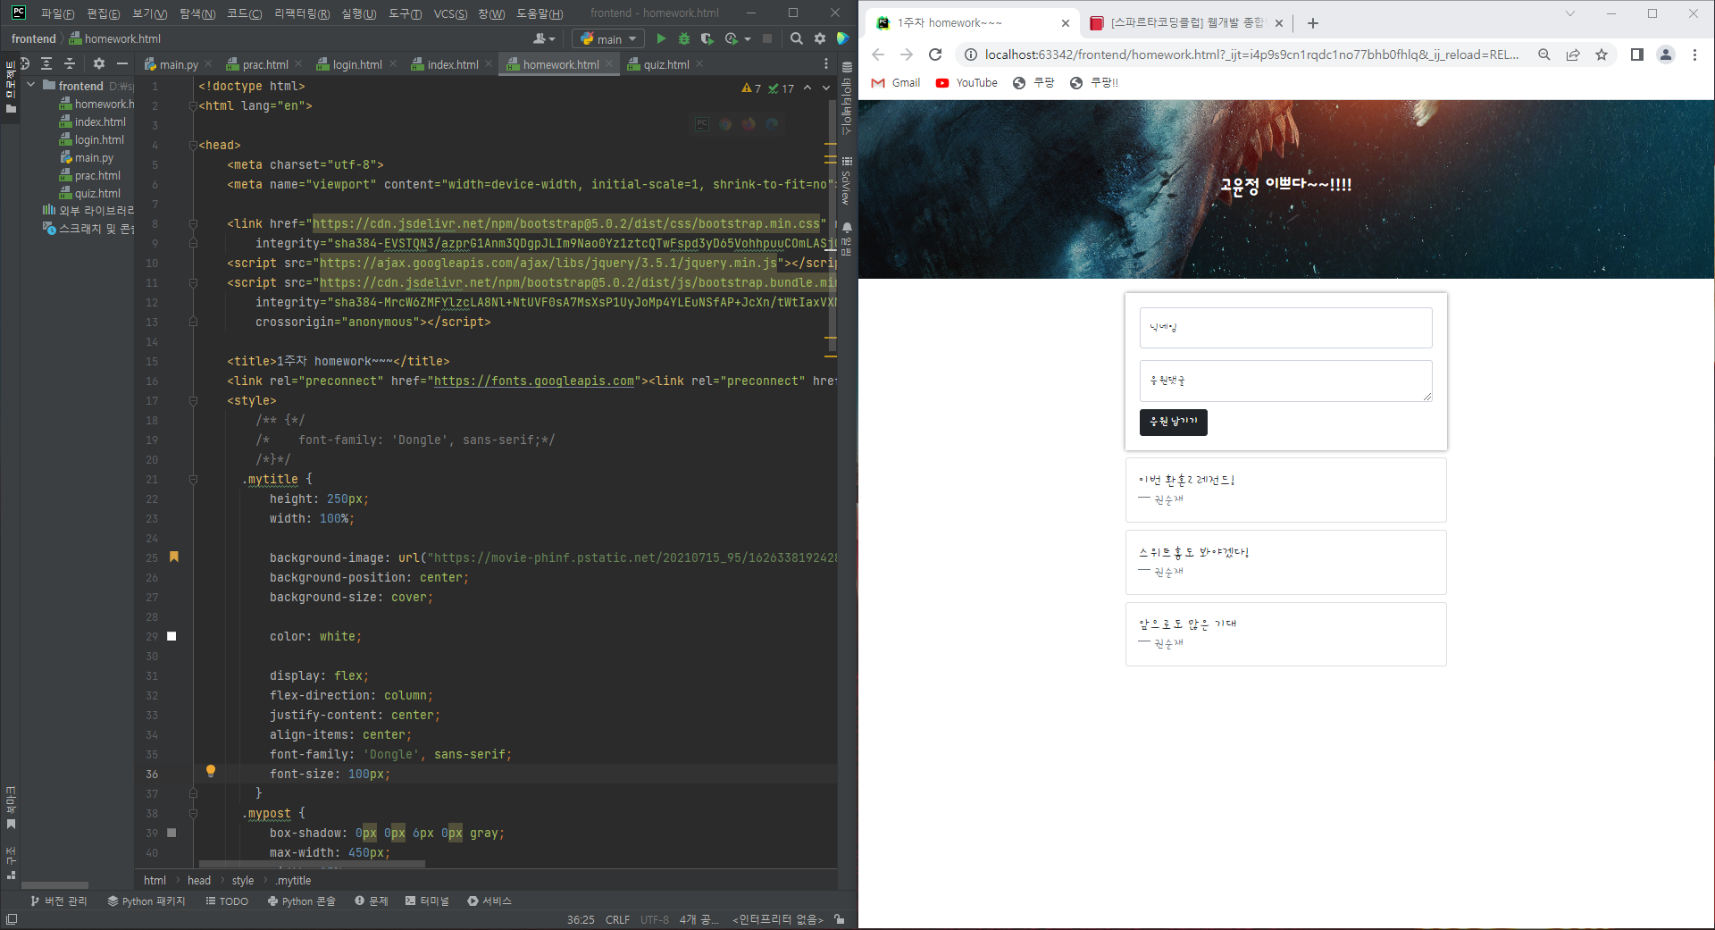Open the JetBrains Toolbox icon in PyCharm
Viewport: 1715px width, 930px height.
(x=842, y=38)
